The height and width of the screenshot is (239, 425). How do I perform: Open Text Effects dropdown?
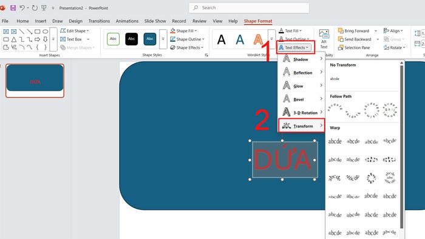pyautogui.click(x=294, y=48)
